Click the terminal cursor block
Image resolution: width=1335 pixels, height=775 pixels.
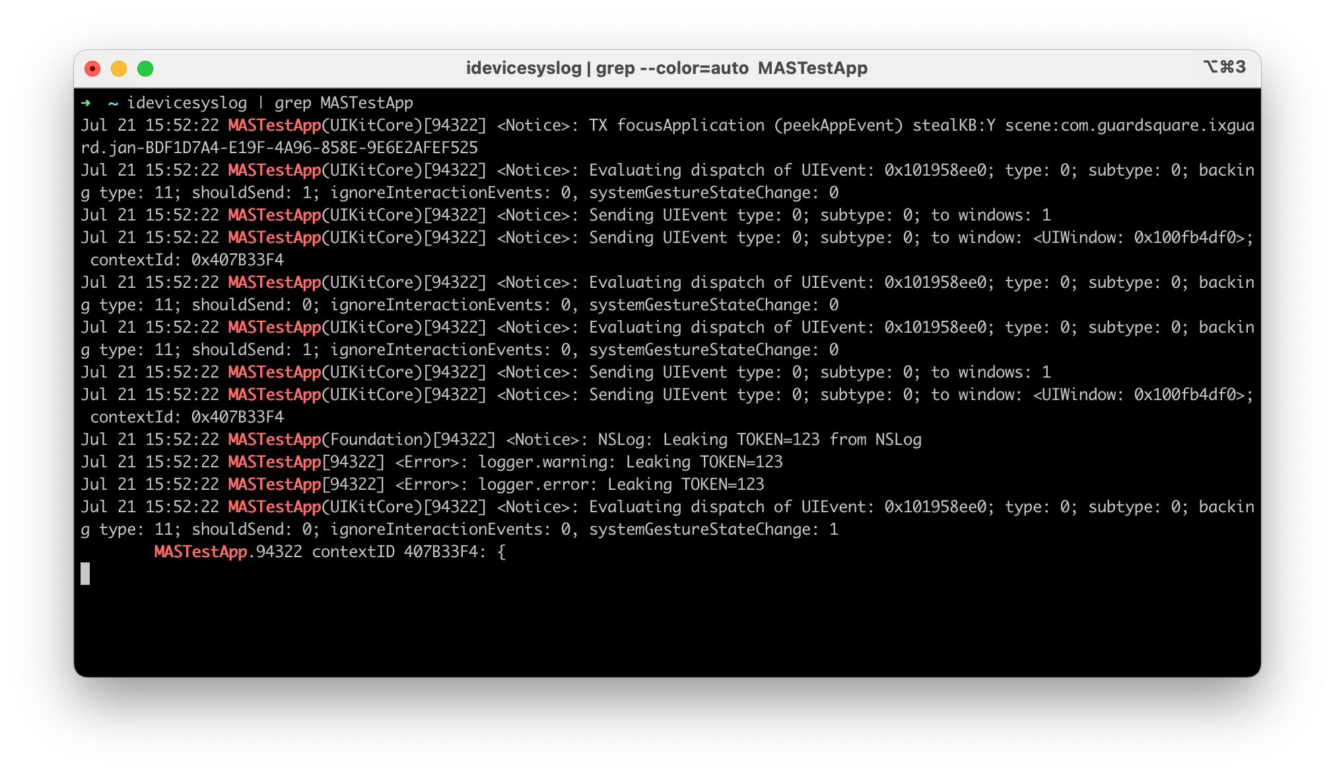(x=85, y=574)
